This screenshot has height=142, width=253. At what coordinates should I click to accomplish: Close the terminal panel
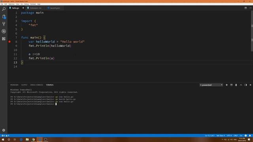pos(250,85)
